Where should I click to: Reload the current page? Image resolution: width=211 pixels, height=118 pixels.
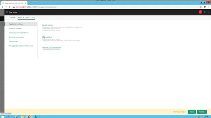tap(10, 7)
